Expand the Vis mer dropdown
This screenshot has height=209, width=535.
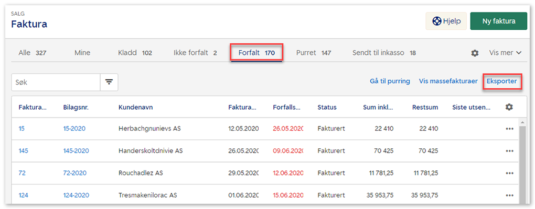tap(505, 53)
